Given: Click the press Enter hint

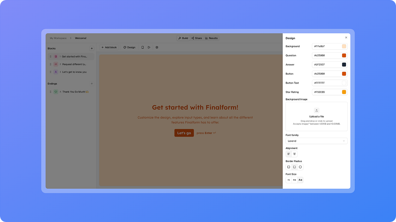Looking at the screenshot, I should tap(206, 133).
